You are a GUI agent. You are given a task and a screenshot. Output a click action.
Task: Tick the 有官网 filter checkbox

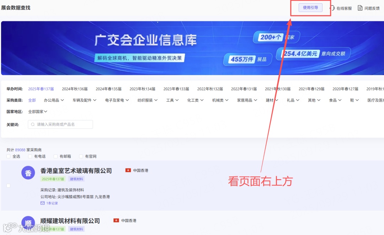point(81,156)
